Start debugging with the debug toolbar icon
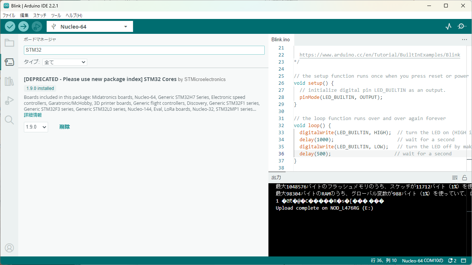Screen dimensions: 472x265 click(x=37, y=26)
